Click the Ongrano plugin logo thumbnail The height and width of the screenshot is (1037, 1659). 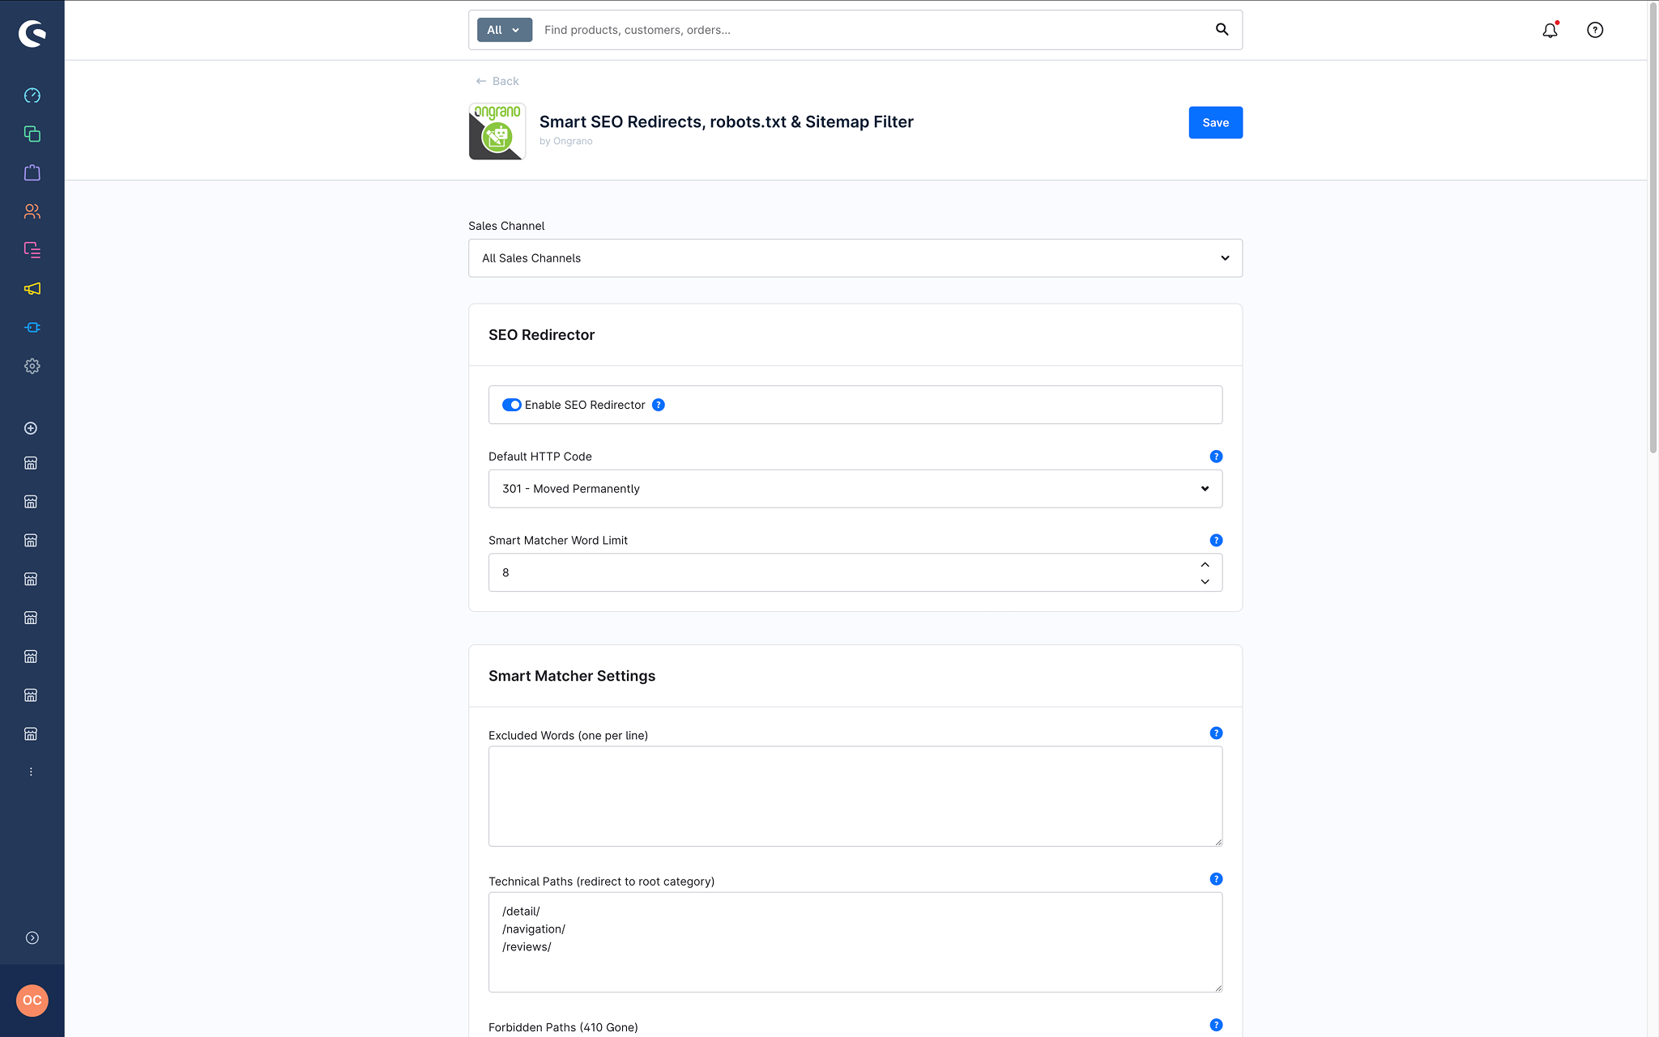click(x=497, y=131)
